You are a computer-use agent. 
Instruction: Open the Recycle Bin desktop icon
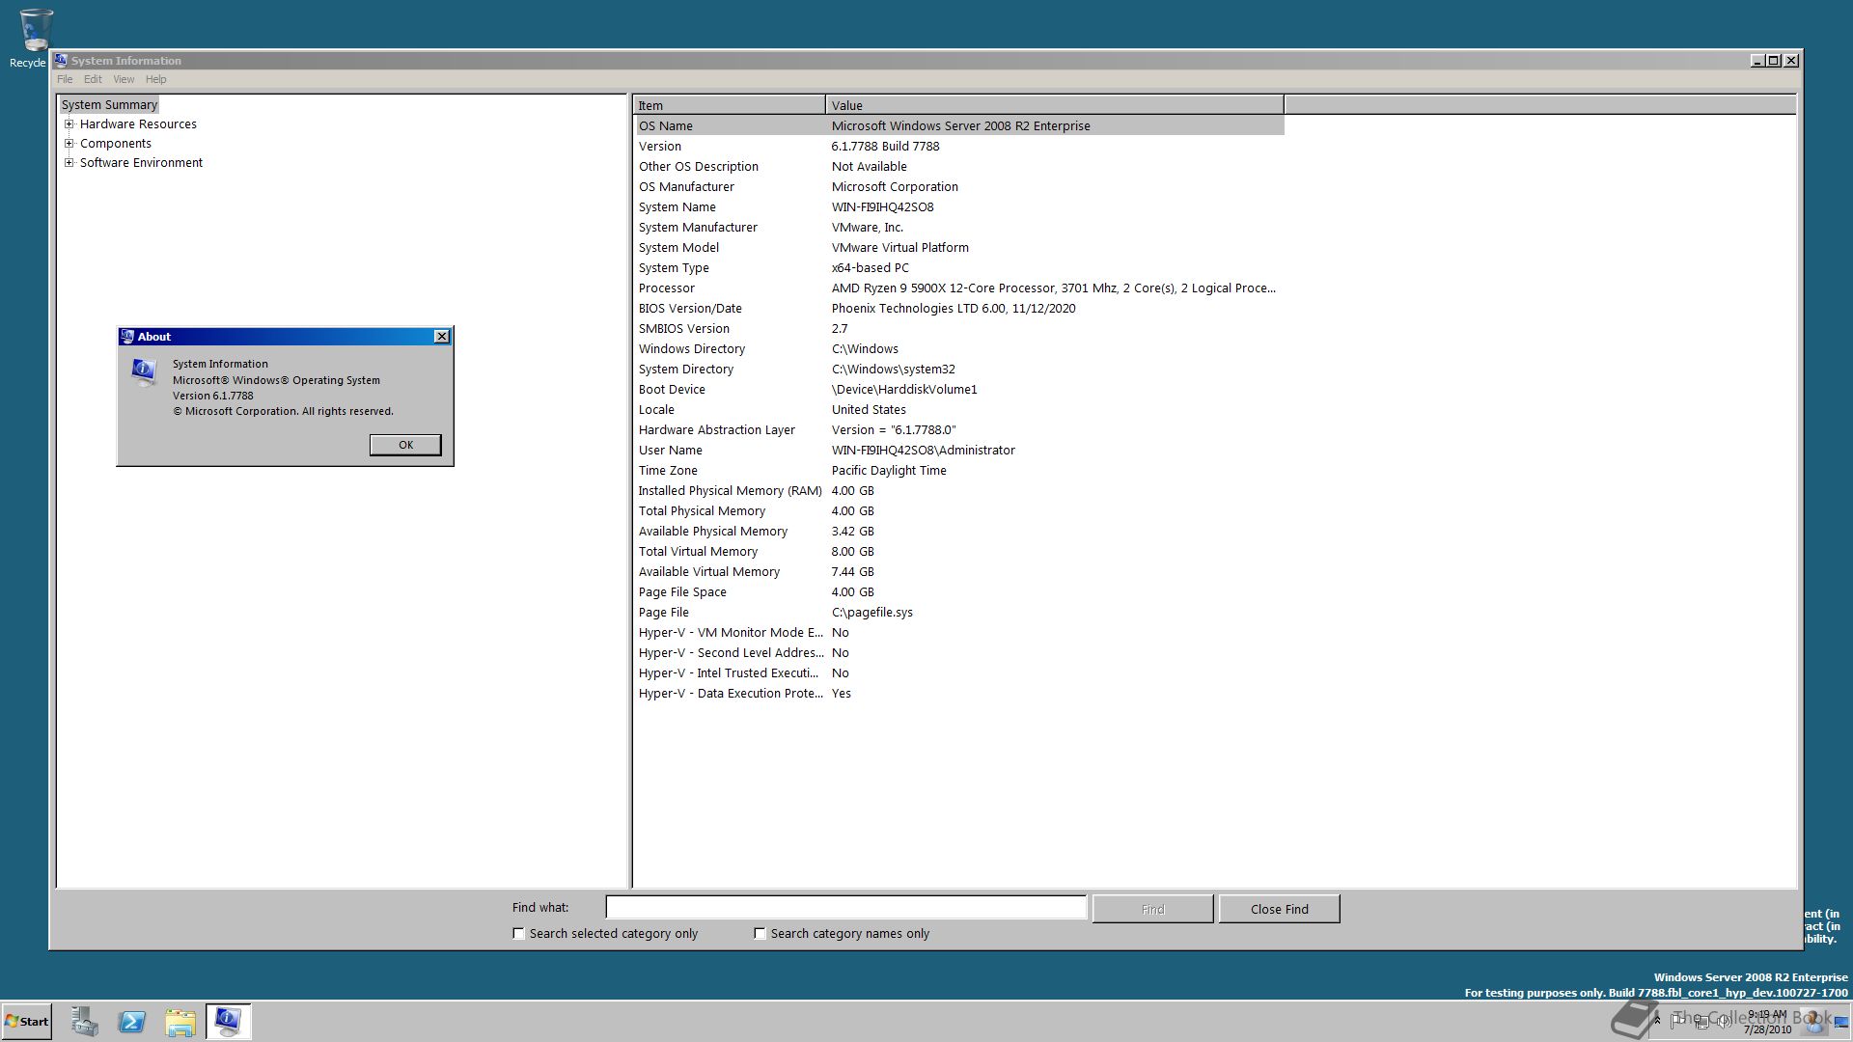coord(34,39)
